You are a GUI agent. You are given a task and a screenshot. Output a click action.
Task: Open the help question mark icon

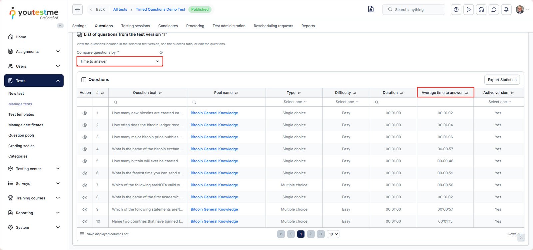(456, 10)
